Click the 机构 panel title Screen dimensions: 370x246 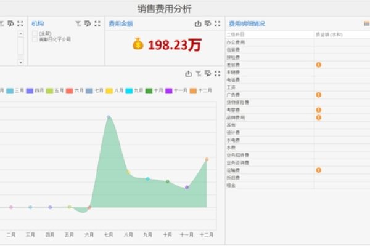[38, 23]
